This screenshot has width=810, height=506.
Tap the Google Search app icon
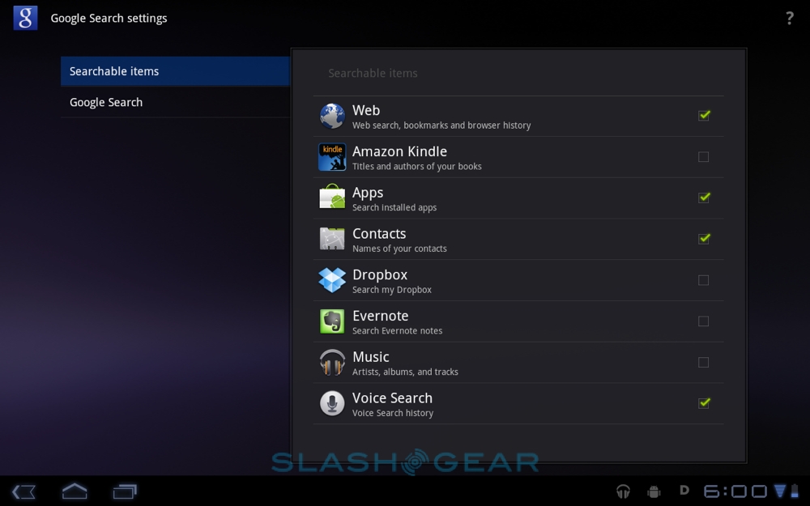pyautogui.click(x=25, y=18)
